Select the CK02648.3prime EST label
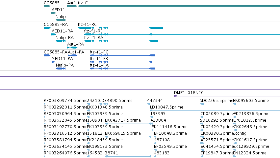This screenshot has height=158, width=280. [250, 127]
